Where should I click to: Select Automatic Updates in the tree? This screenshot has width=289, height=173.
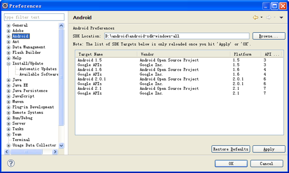point(38,69)
